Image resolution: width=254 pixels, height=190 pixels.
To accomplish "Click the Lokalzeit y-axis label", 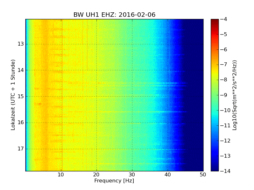I will point(13,95).
